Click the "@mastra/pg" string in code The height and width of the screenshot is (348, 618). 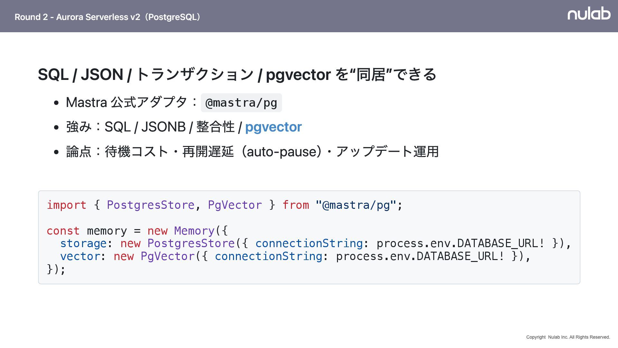click(x=356, y=205)
